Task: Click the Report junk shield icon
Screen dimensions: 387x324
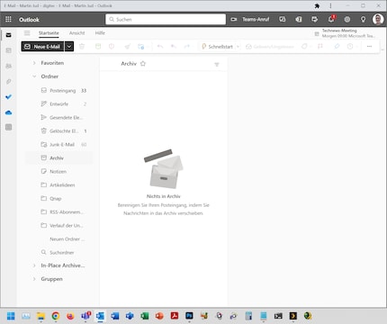Action: pos(112,47)
